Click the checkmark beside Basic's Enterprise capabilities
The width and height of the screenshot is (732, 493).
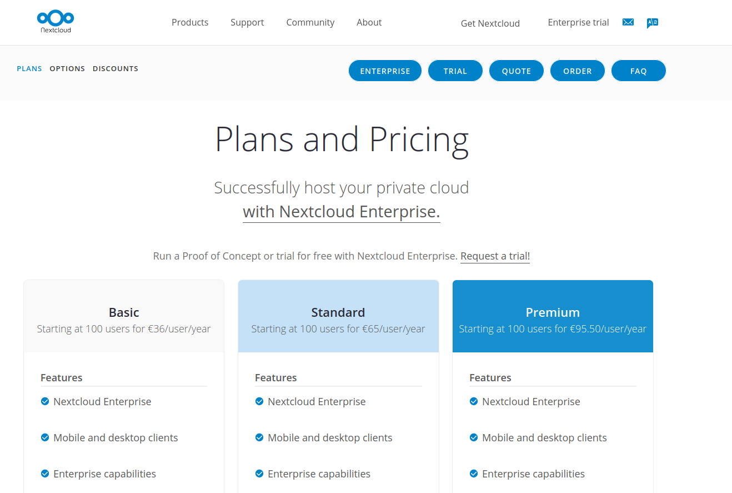44,474
